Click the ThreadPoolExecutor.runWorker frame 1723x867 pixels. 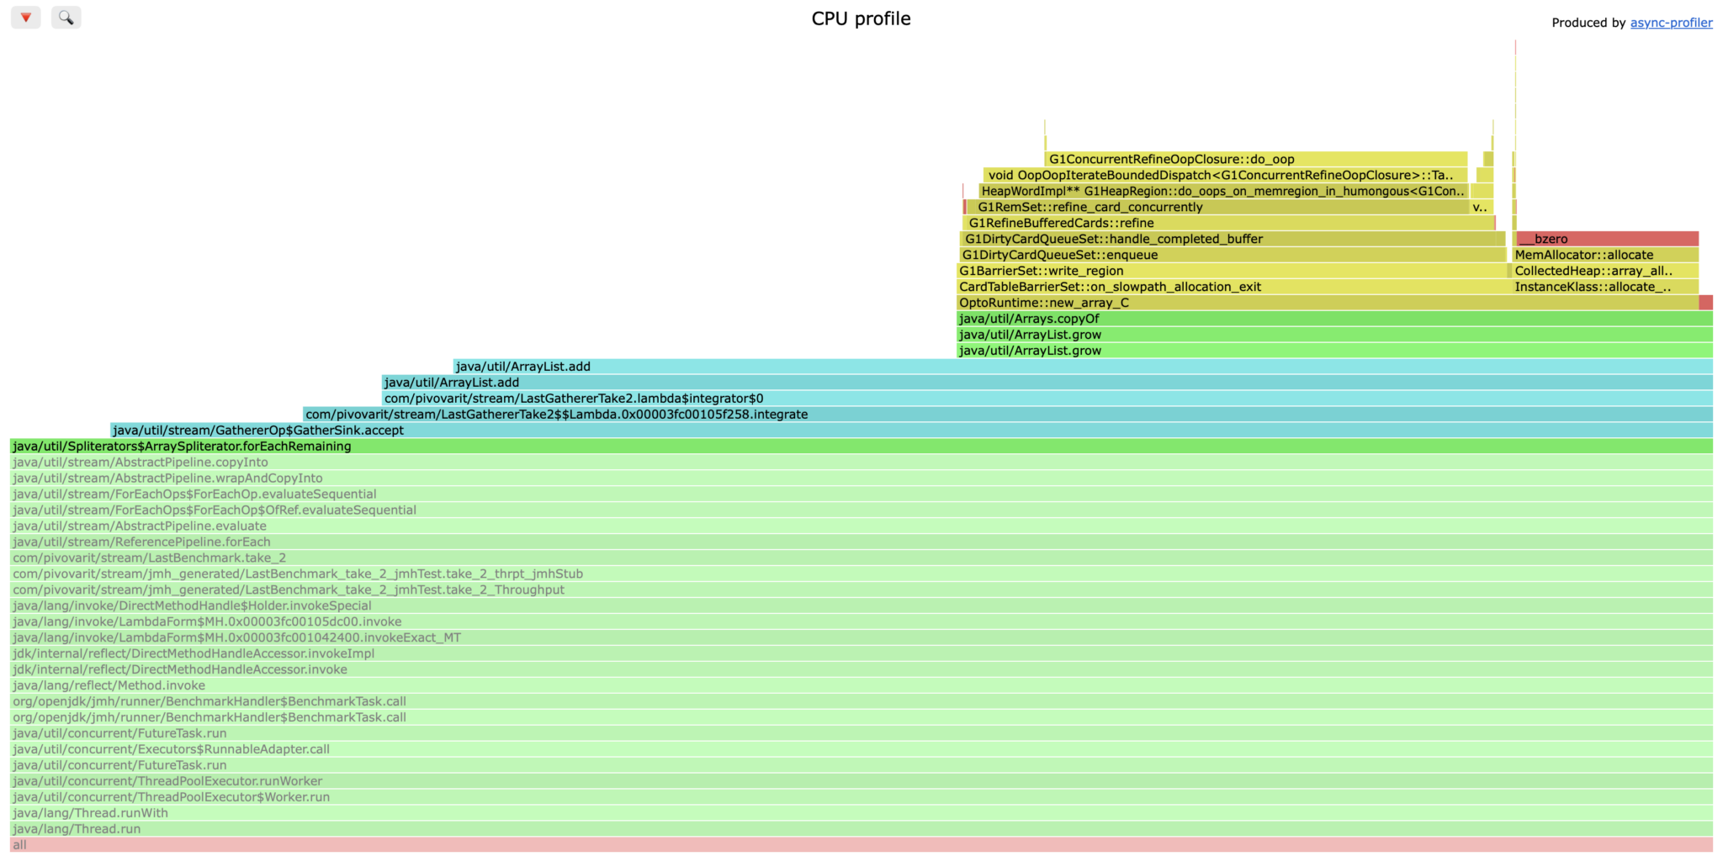tap(861, 781)
